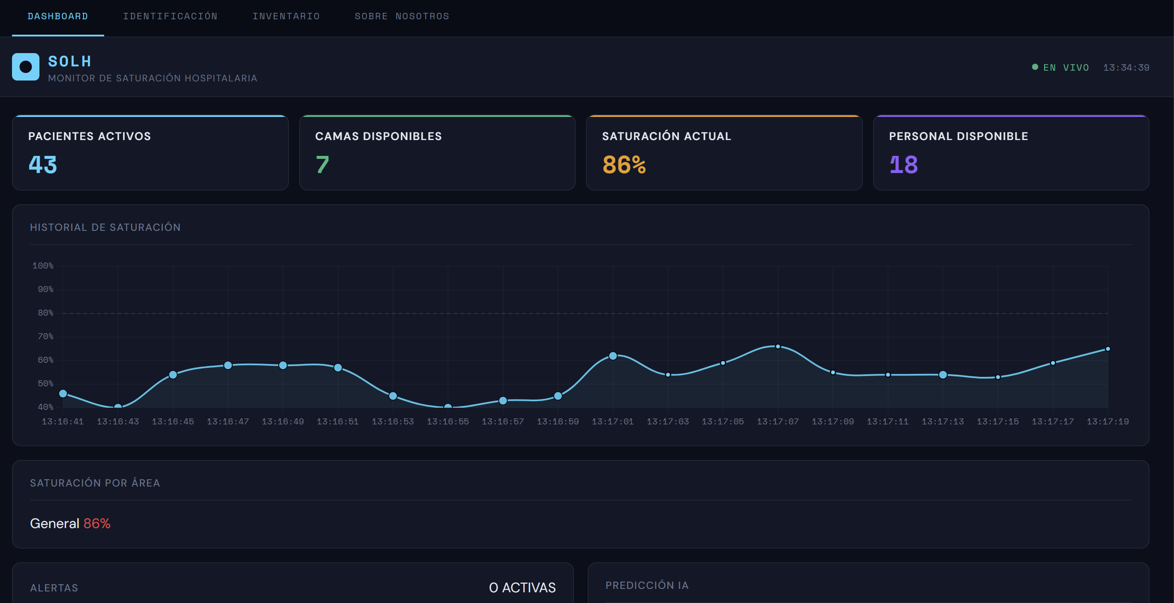Click the SOLH logo icon
The width and height of the screenshot is (1174, 603).
pyautogui.click(x=26, y=67)
